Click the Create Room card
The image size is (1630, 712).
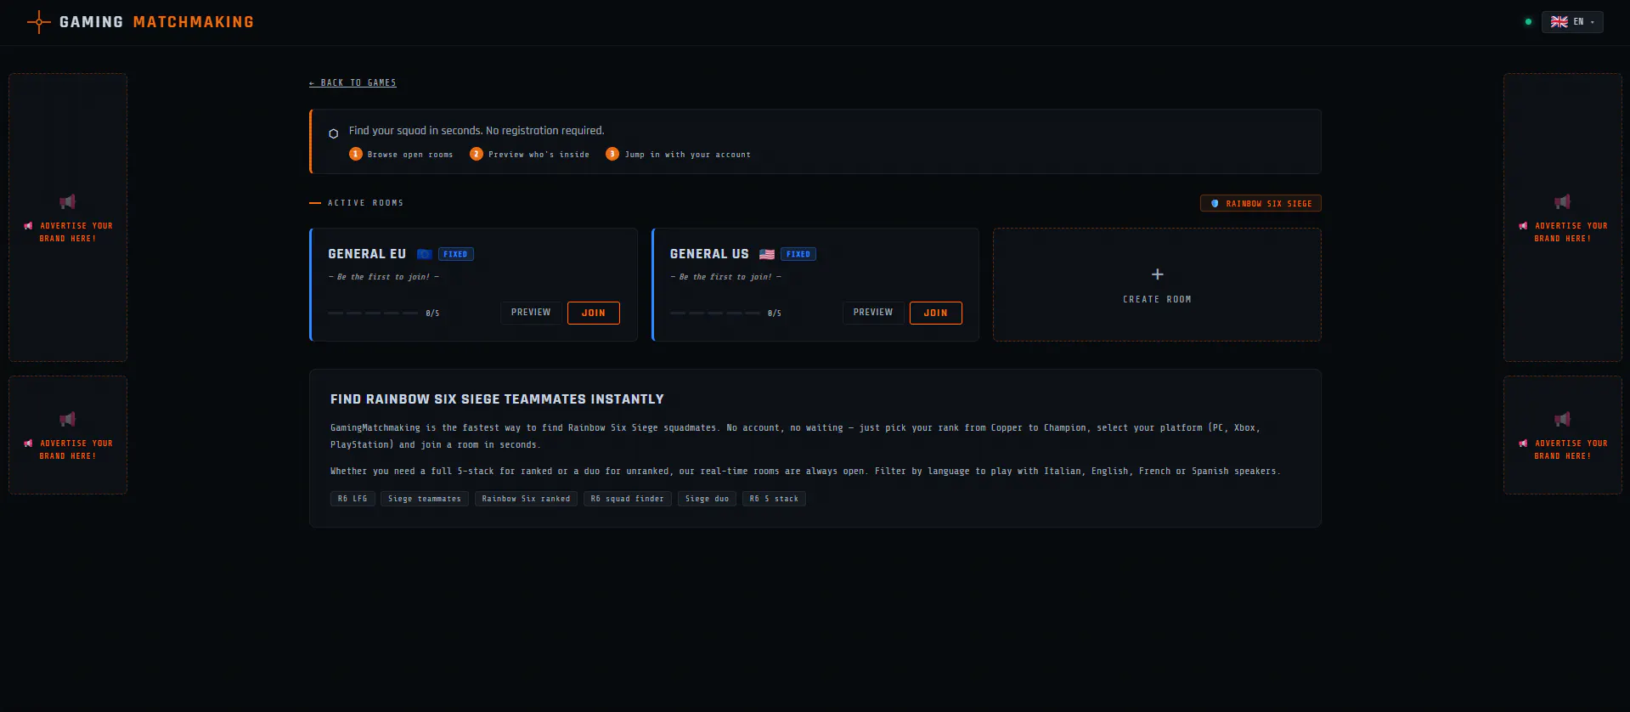pyautogui.click(x=1157, y=285)
